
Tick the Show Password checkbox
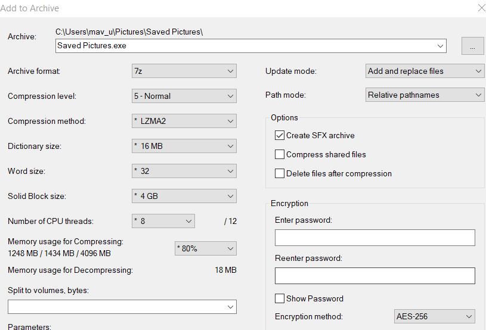click(x=280, y=298)
